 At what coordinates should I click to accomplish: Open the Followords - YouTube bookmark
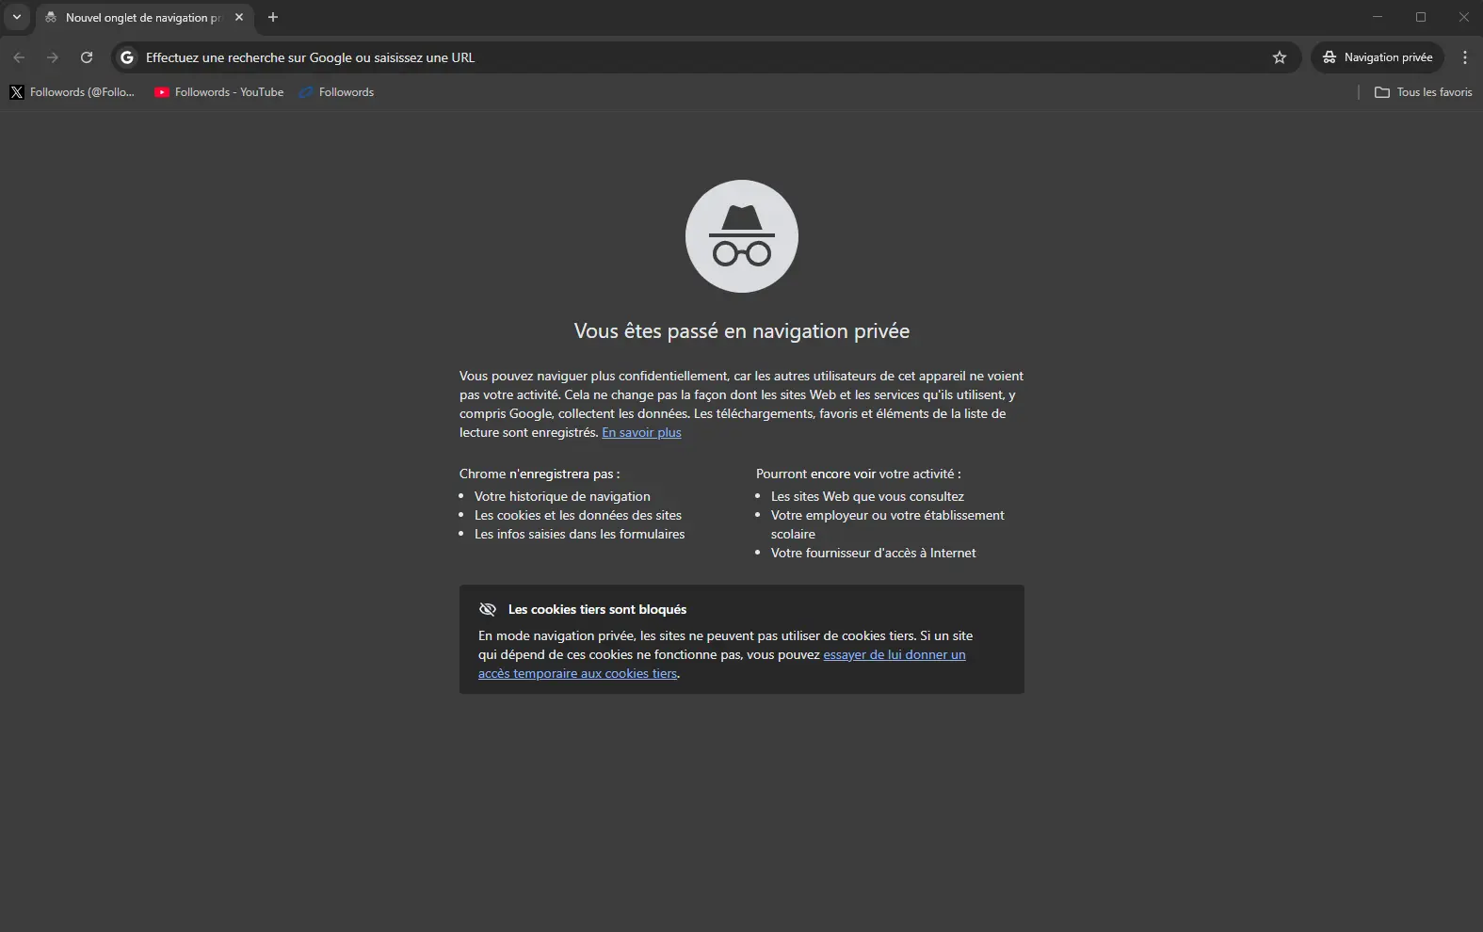pyautogui.click(x=219, y=92)
